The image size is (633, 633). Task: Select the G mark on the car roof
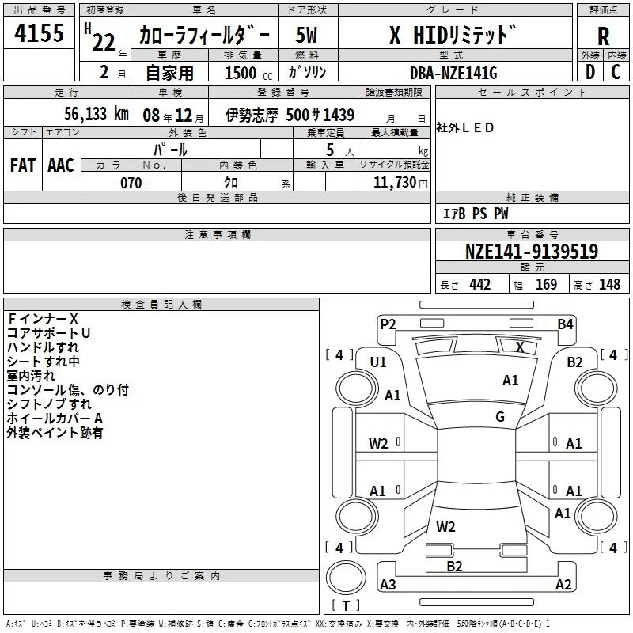[500, 417]
